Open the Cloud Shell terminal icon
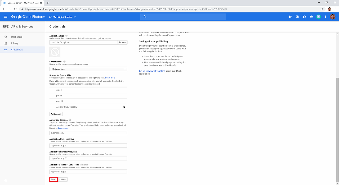 tap(297, 17)
